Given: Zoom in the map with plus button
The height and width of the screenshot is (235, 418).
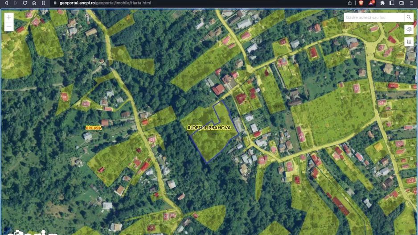Looking at the screenshot, I should coord(9,17).
